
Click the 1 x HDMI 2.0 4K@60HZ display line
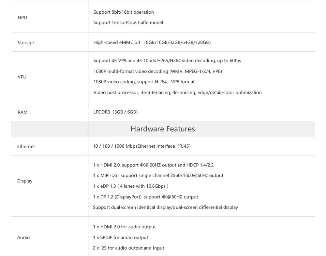[154, 165]
